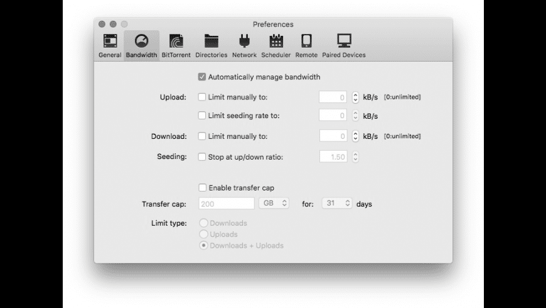Open the General preferences icon
This screenshot has width=546, height=308.
110,41
